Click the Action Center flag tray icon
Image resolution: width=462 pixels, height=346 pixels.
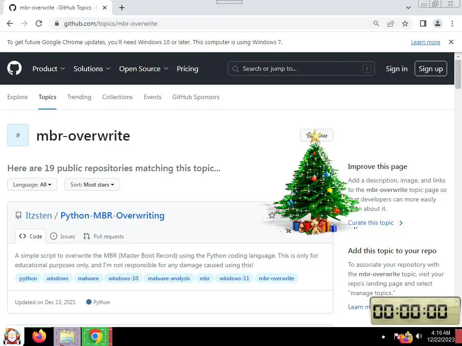(x=397, y=336)
